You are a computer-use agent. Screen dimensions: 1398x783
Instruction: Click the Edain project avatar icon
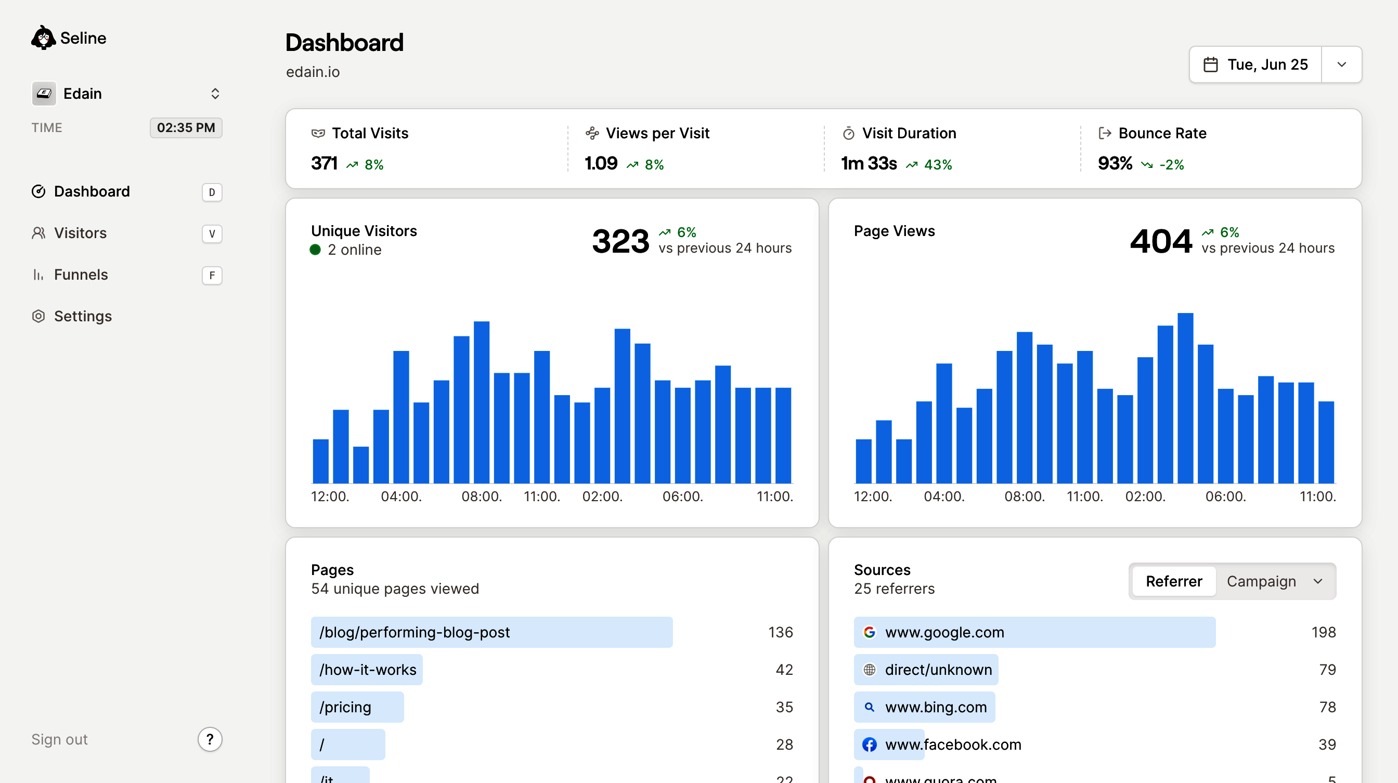click(x=44, y=94)
